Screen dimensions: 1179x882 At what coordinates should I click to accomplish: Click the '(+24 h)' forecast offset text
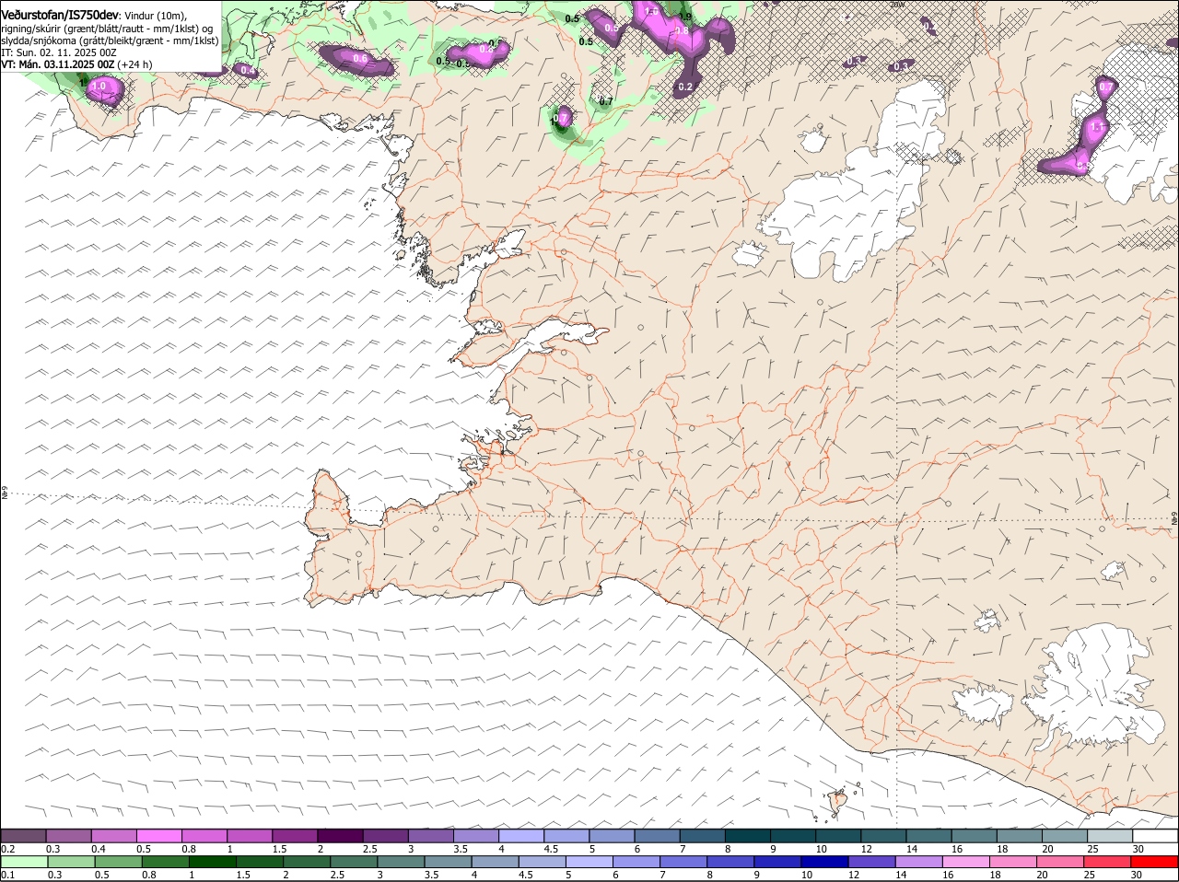pyautogui.click(x=134, y=64)
